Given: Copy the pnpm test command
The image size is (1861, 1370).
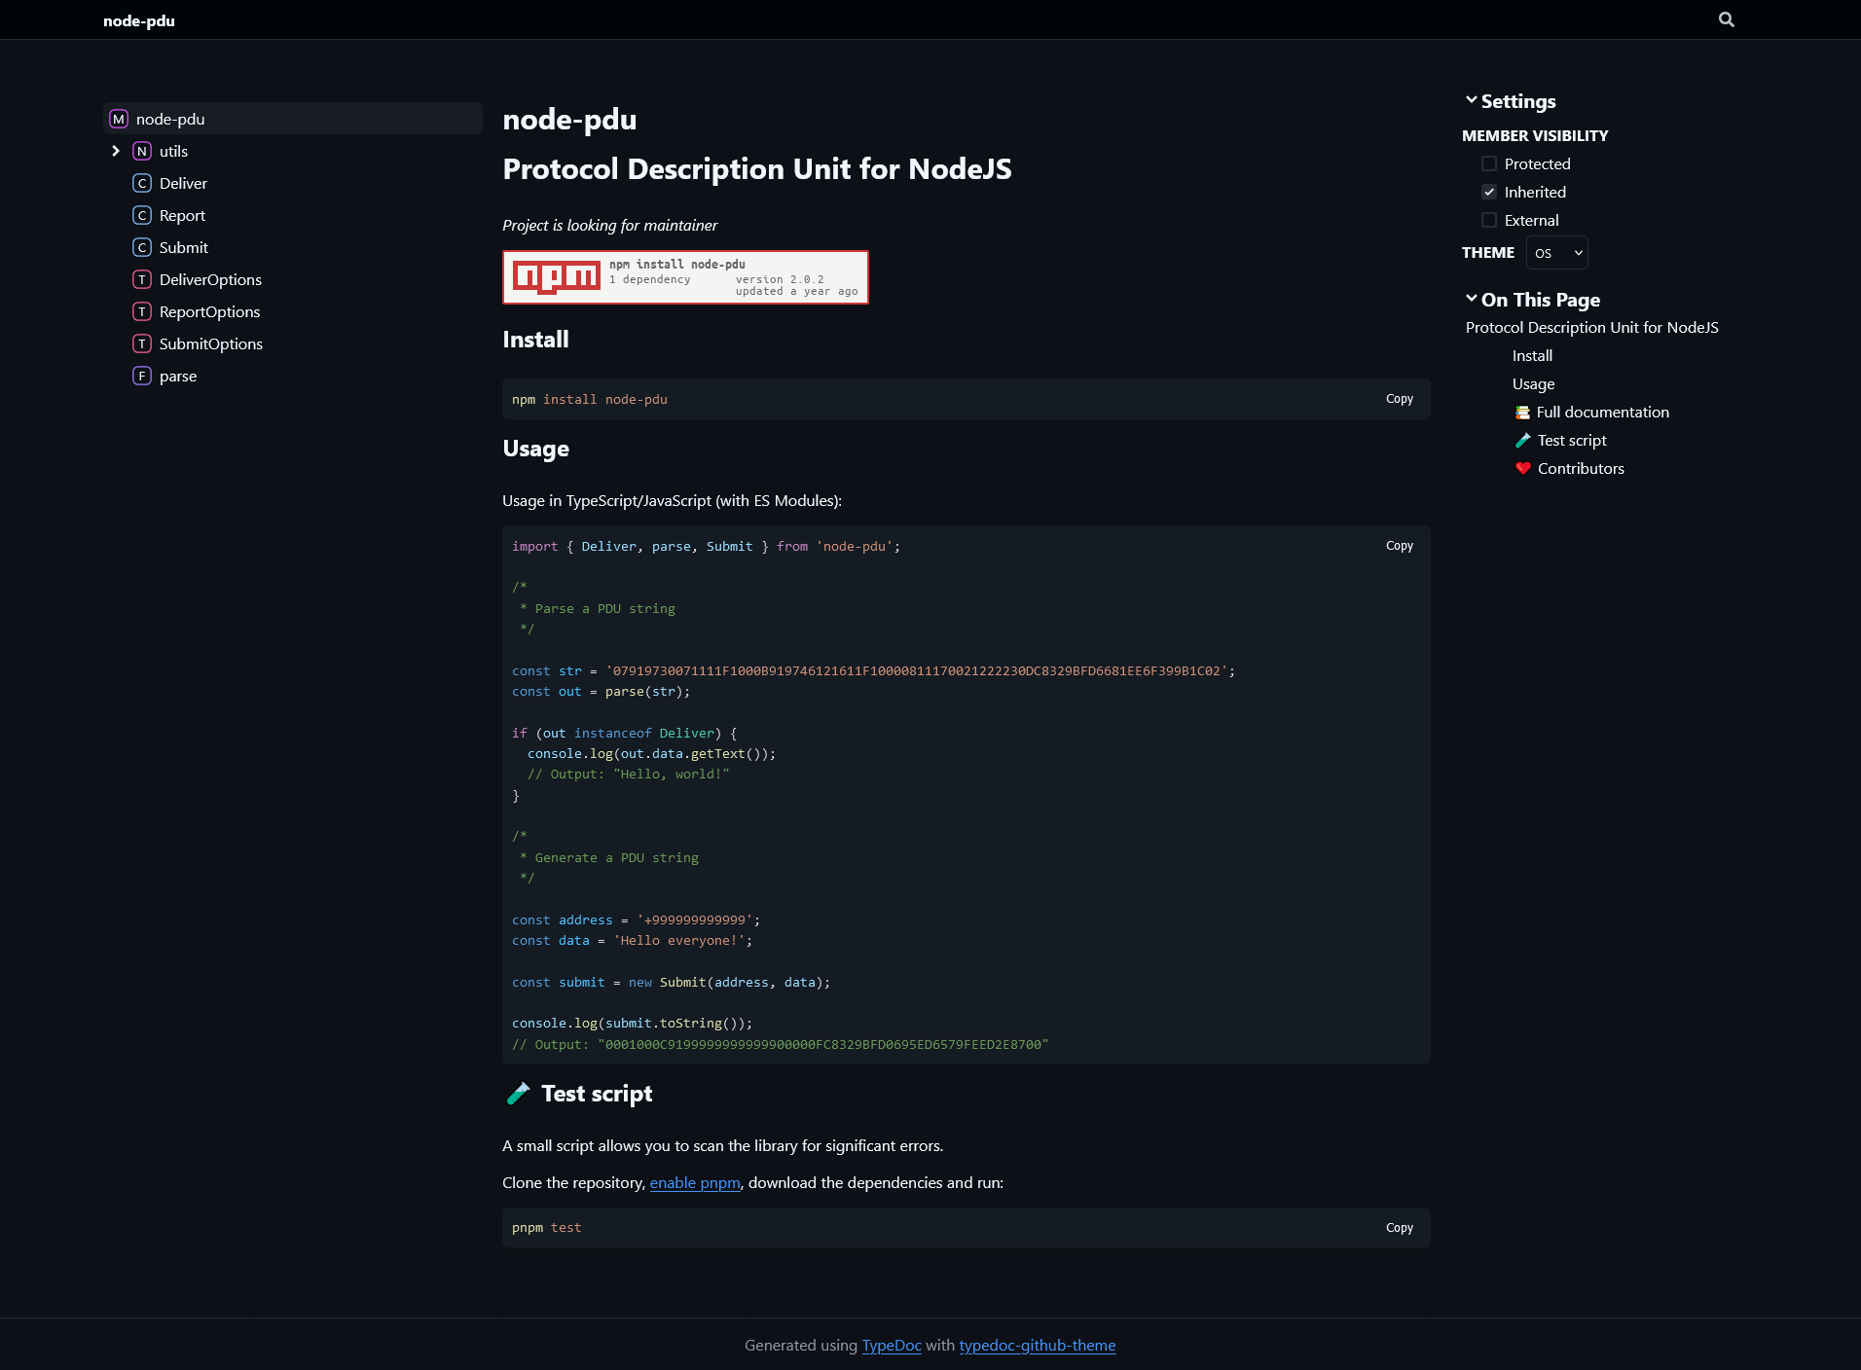Looking at the screenshot, I should pyautogui.click(x=1399, y=1228).
